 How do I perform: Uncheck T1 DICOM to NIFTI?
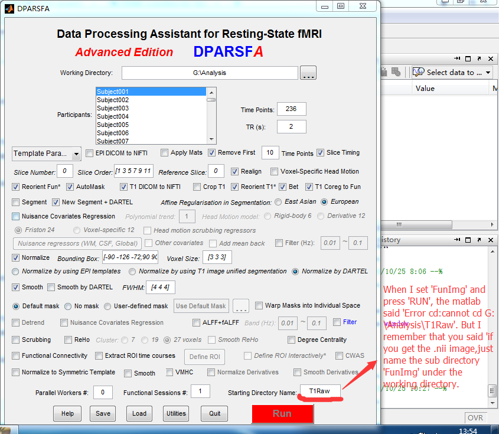pos(123,187)
